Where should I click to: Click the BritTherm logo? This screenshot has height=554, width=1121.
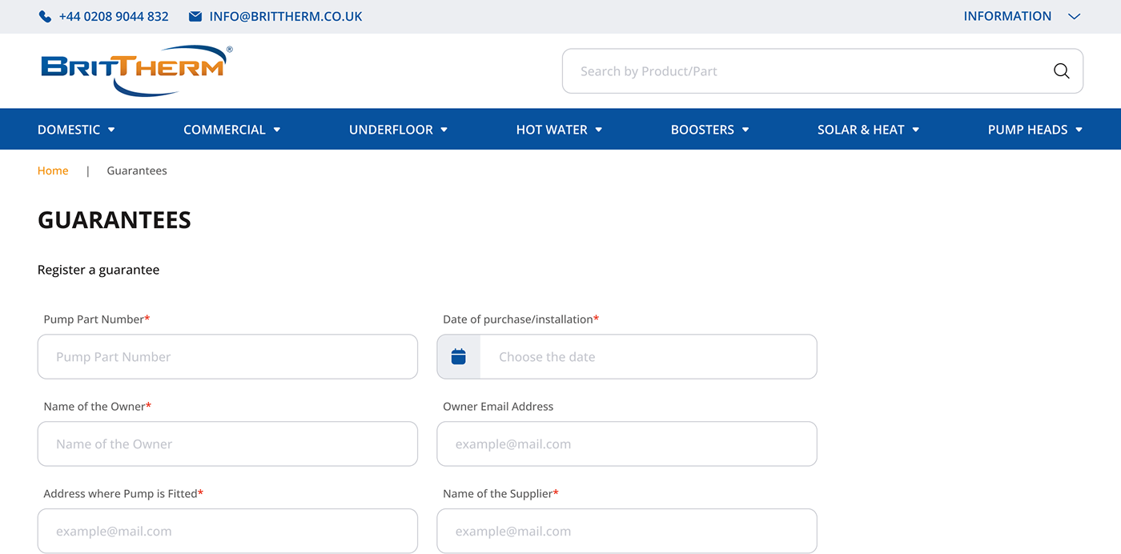coord(136,70)
